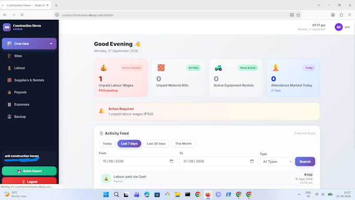Open the Unpaid Labour Wages card
355x200 pixels.
[x=121, y=78]
